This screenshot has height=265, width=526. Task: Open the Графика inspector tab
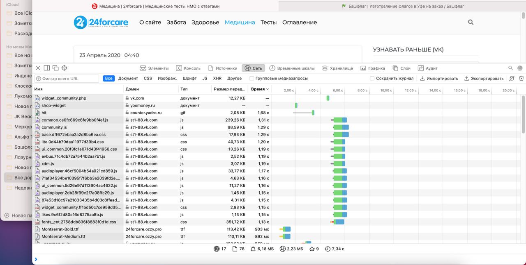pyautogui.click(x=373, y=68)
